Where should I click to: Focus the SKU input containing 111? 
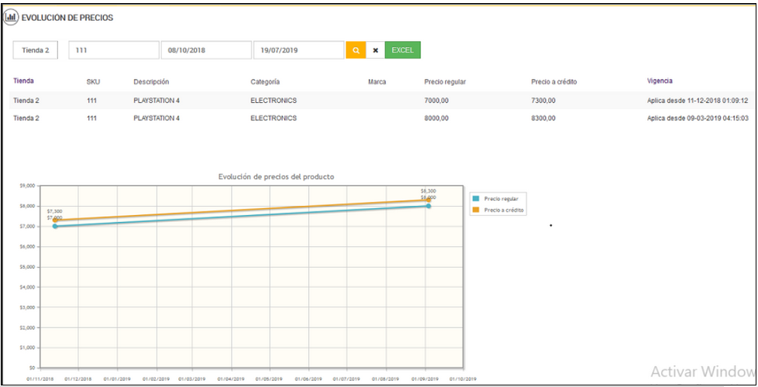pos(113,50)
